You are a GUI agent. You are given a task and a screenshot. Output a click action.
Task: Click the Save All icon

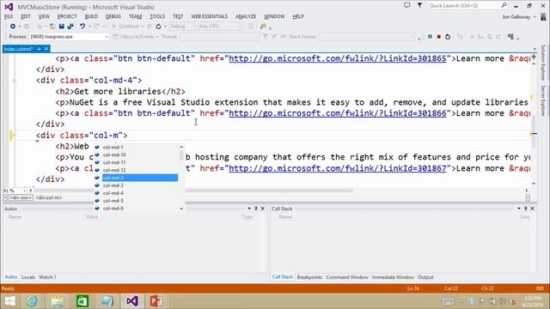coord(70,27)
